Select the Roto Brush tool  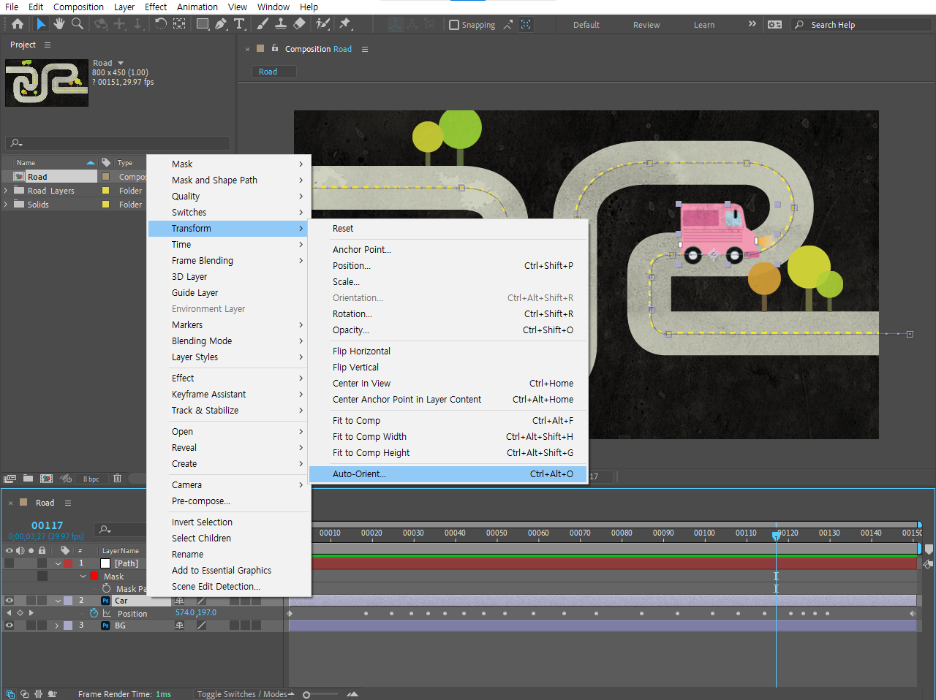322,24
